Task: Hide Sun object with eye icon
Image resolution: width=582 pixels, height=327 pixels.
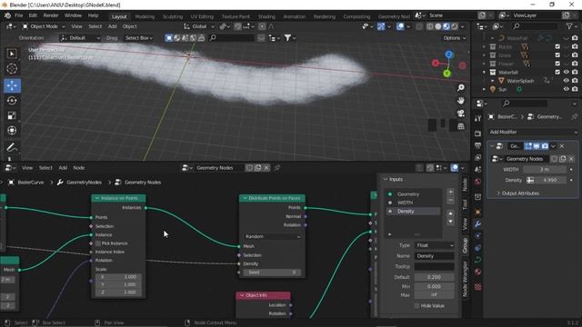Action: (566, 89)
